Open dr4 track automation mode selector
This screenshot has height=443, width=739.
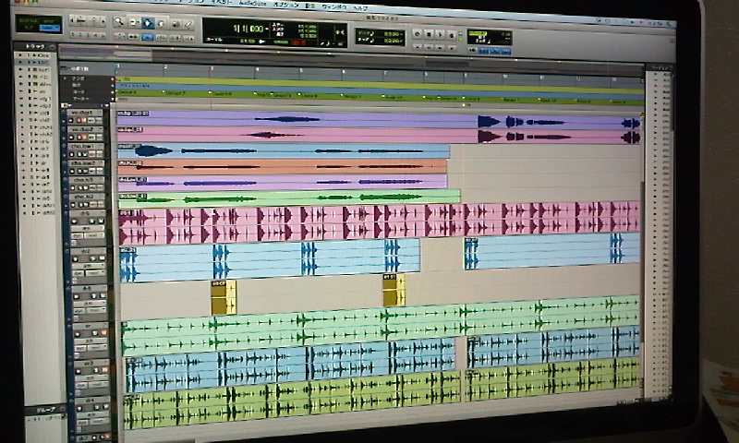99,422
